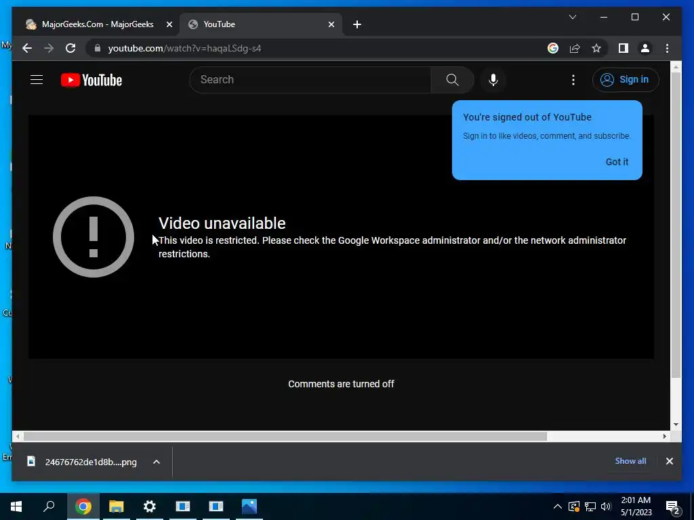
Task: Click the Comments are turned off text
Action: point(341,384)
